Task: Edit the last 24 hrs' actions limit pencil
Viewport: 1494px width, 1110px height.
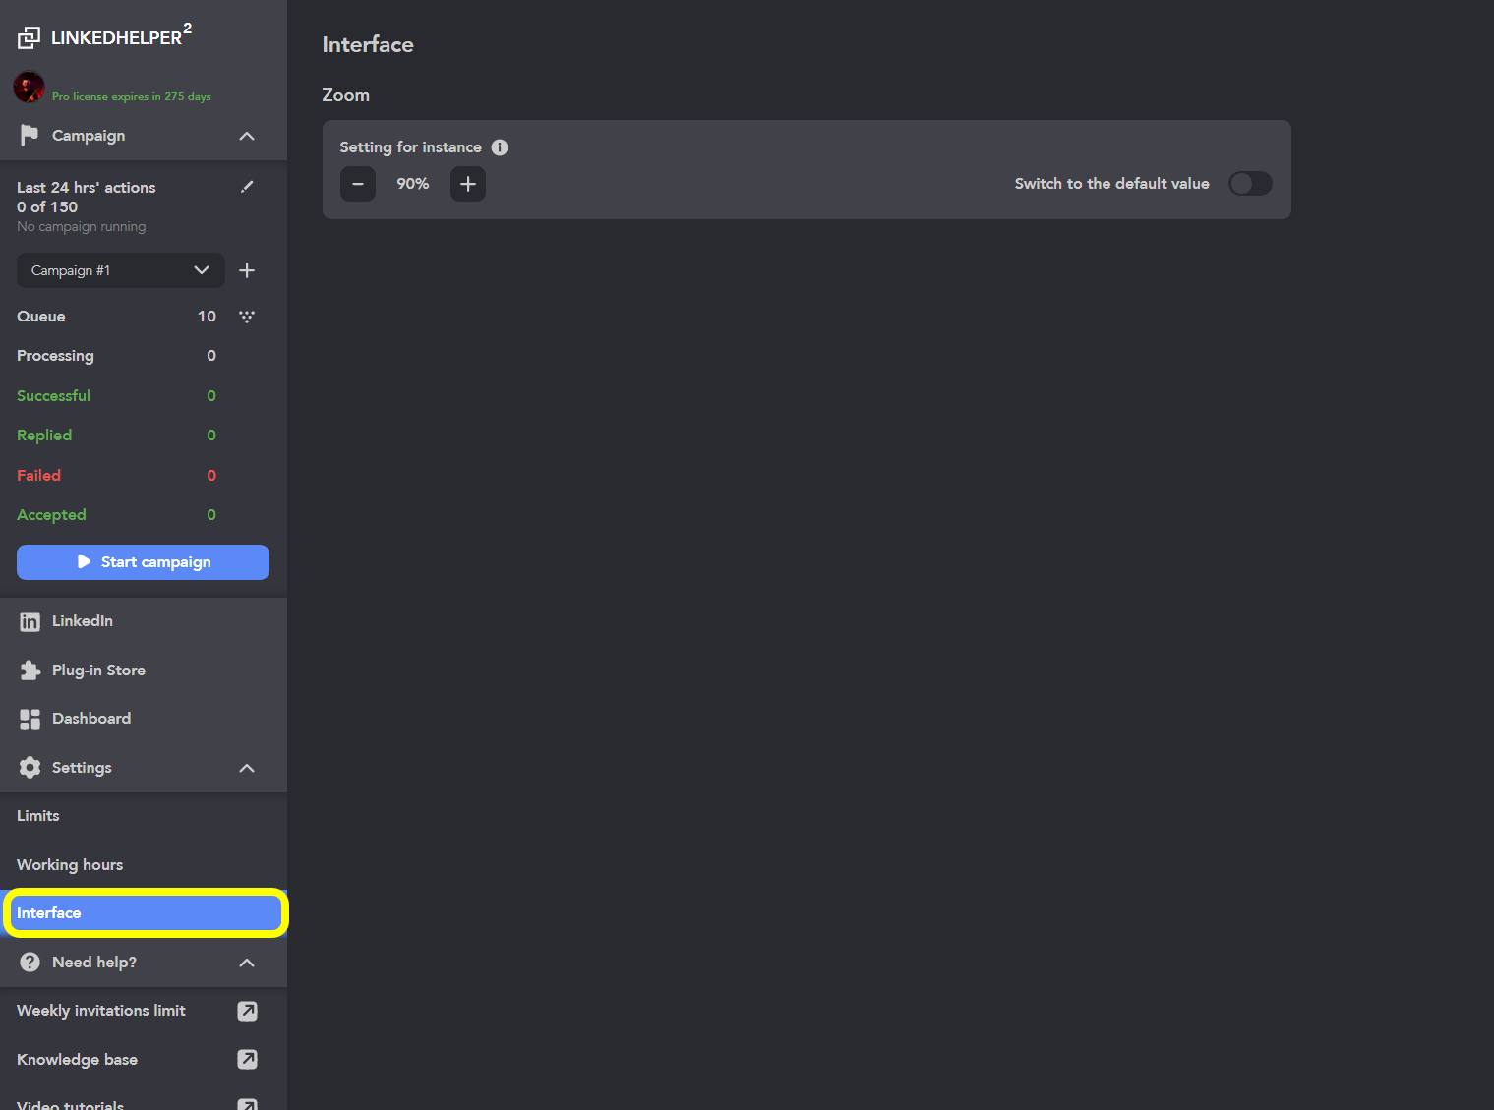Action: coord(247,187)
